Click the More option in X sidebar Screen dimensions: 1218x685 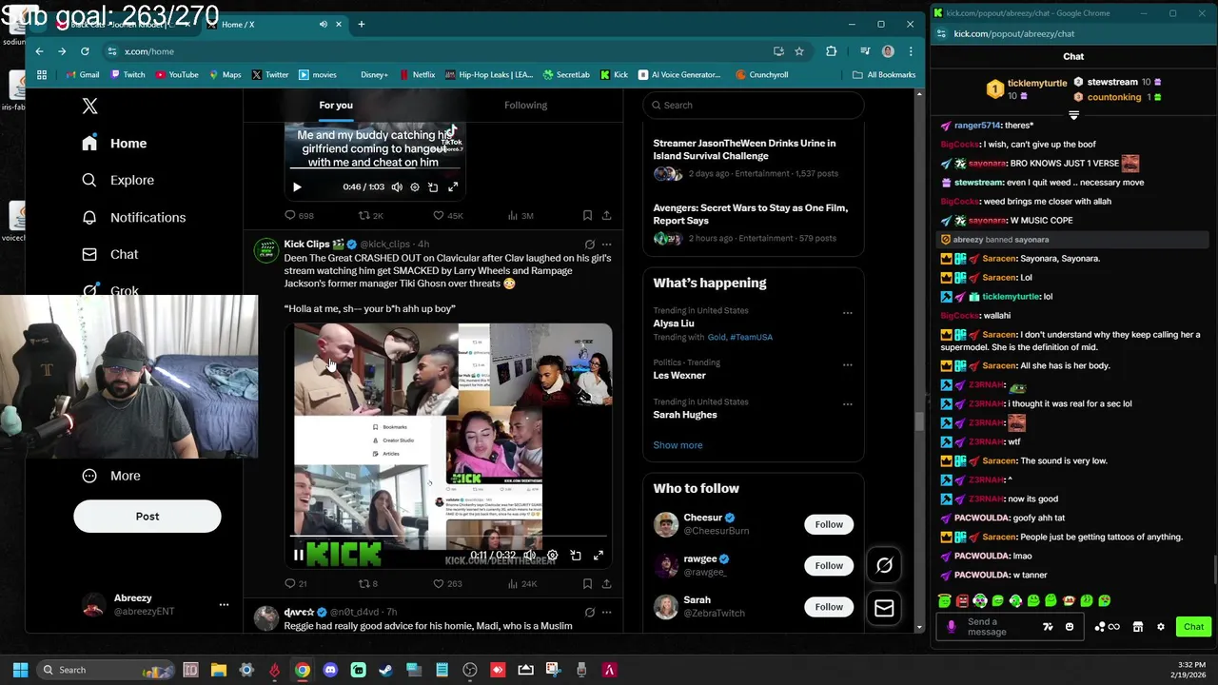click(x=111, y=476)
